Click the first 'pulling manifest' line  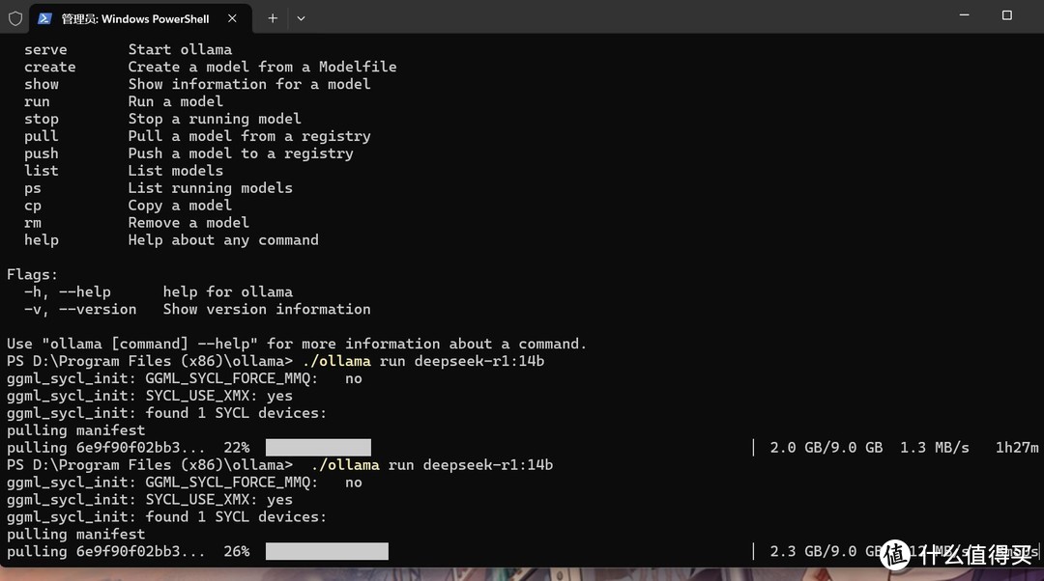(x=76, y=430)
